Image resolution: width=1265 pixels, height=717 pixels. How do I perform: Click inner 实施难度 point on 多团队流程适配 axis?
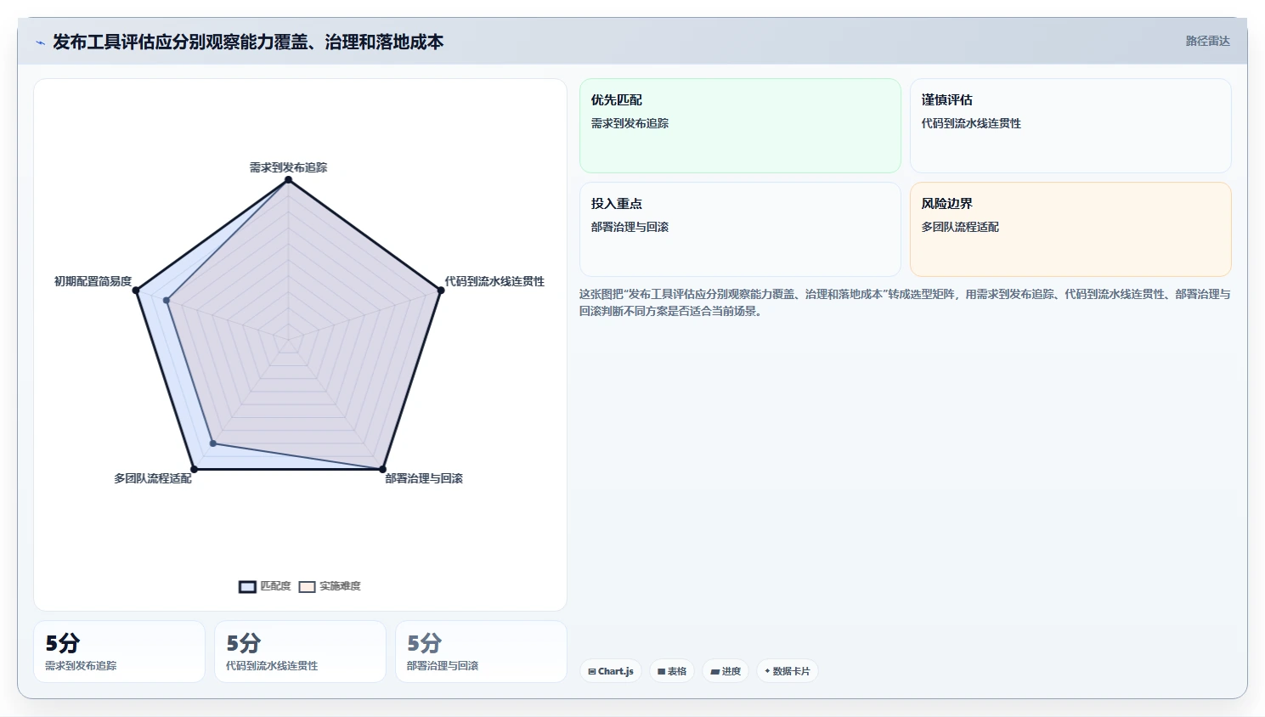213,443
